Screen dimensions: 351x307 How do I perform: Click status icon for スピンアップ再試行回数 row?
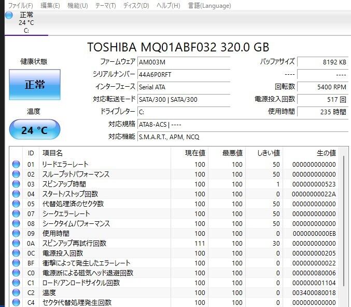[x=16, y=243]
